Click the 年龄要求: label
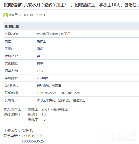This screenshot has height=144, width=139. click(11, 78)
